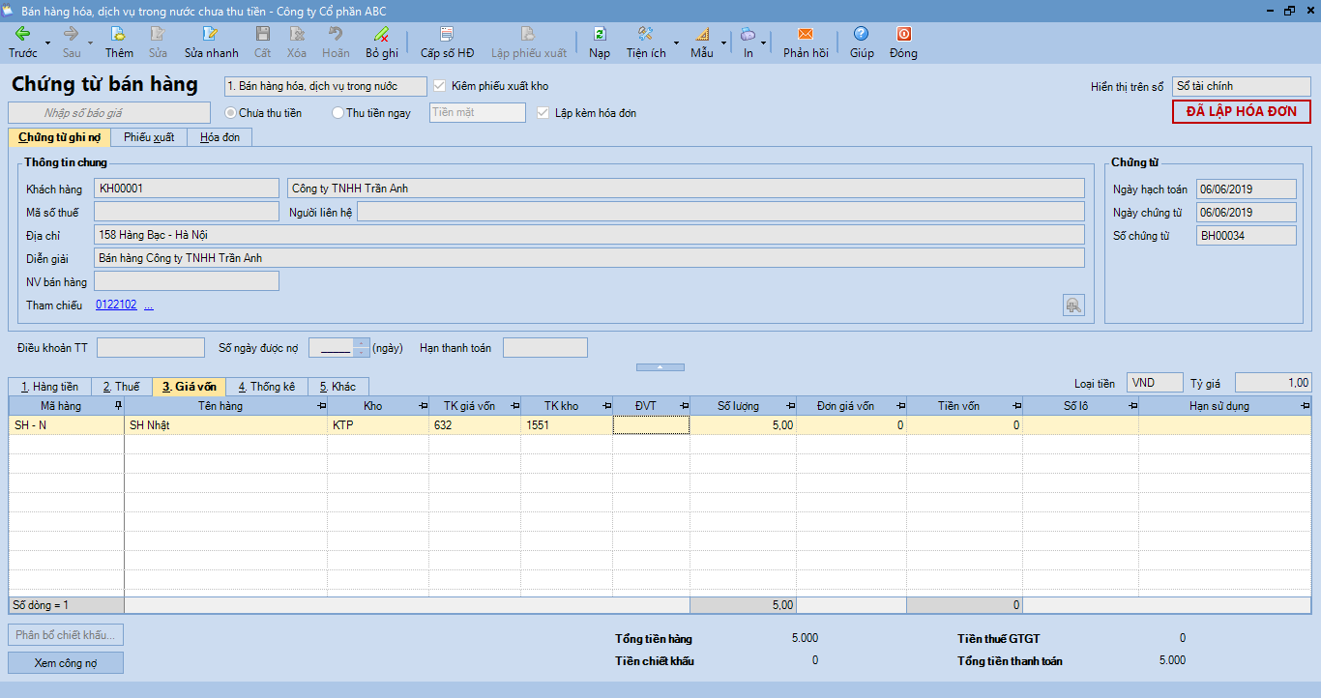Image resolution: width=1321 pixels, height=698 pixels.
Task: Open the 2. Thuế tab
Action: (x=121, y=387)
